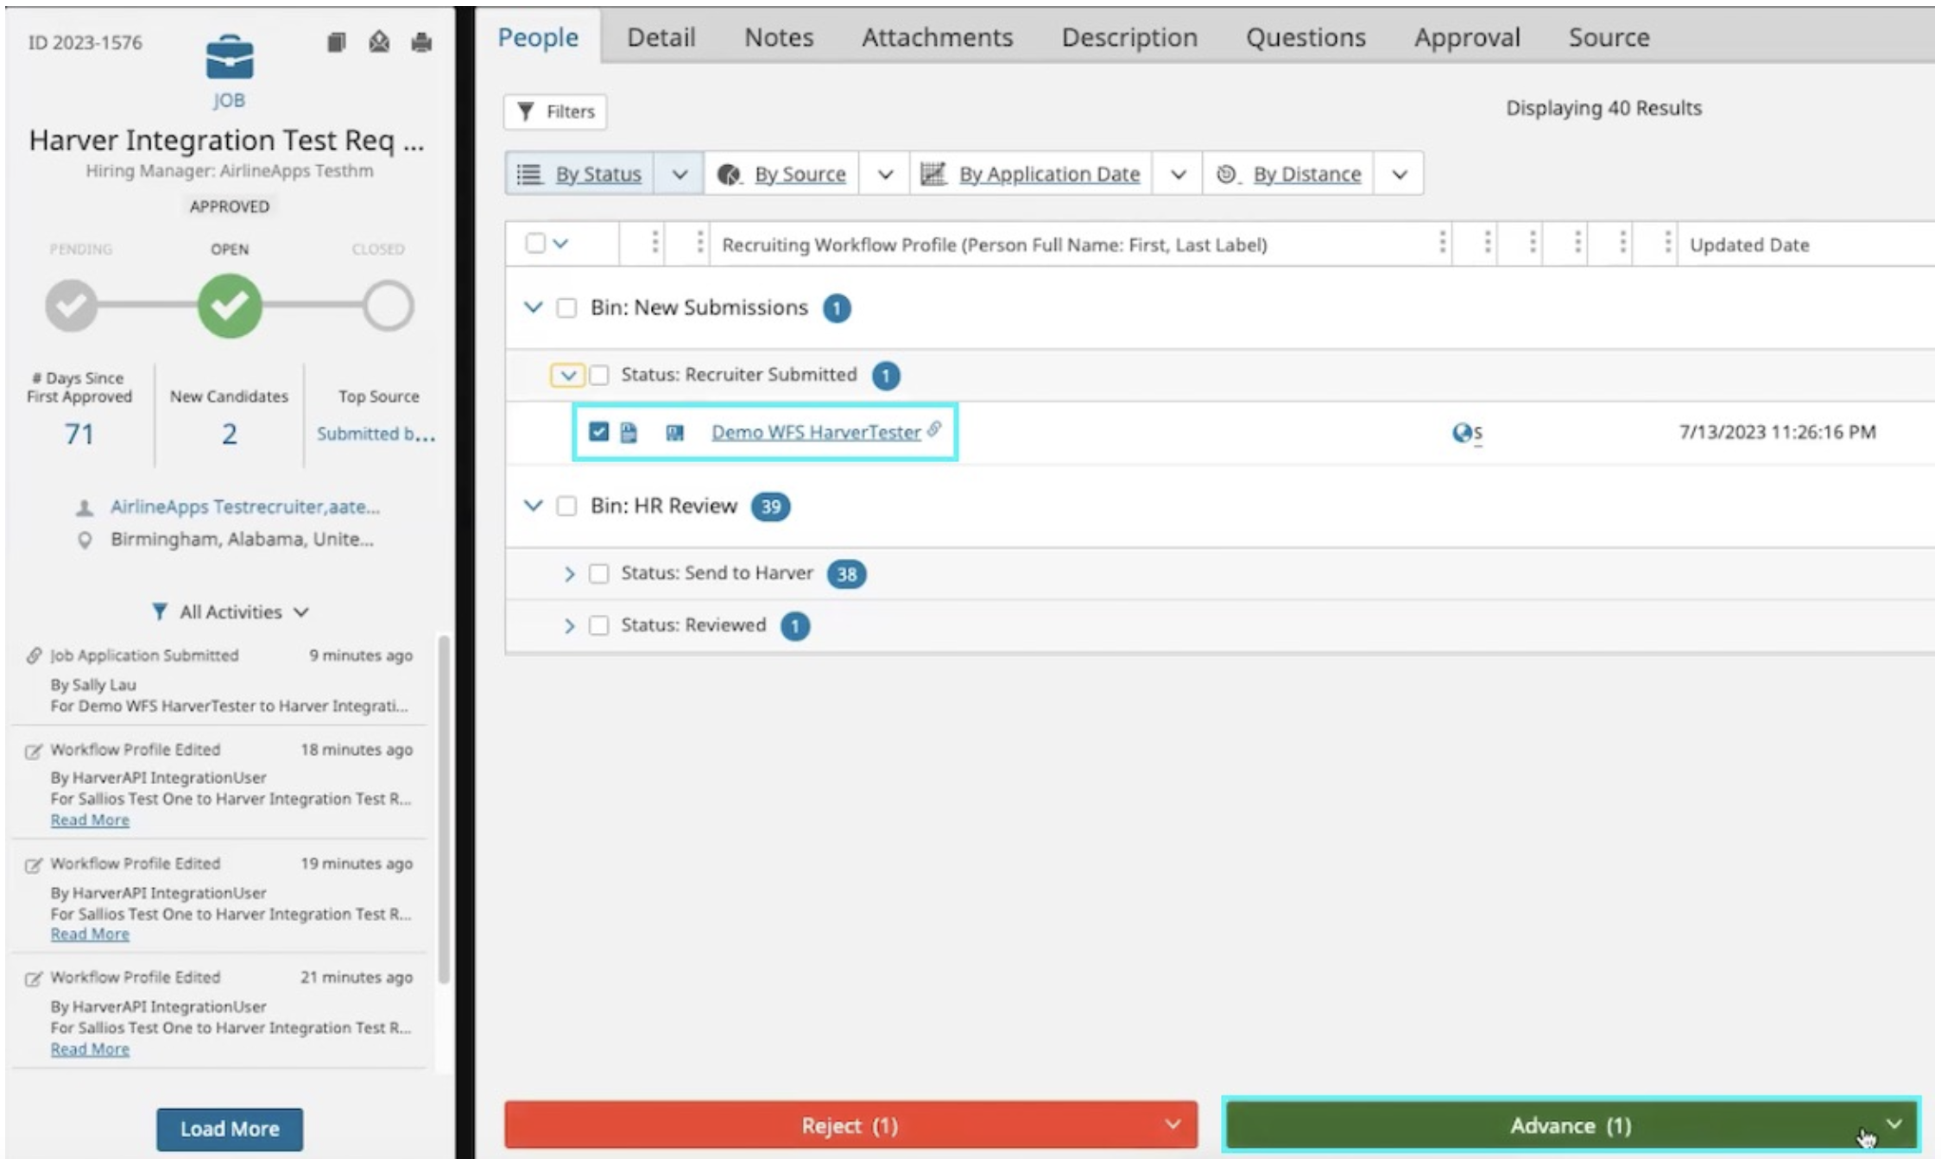Open the Approval tab

pyautogui.click(x=1466, y=37)
